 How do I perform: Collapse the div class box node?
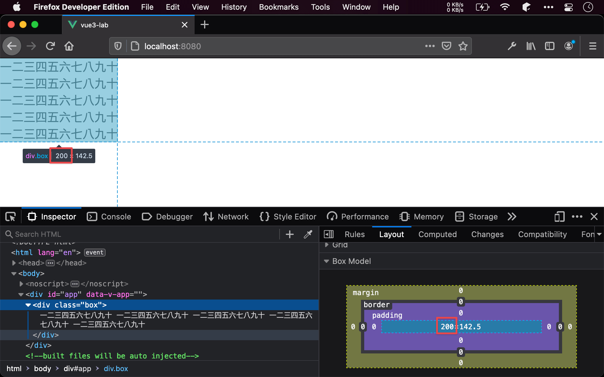click(28, 305)
